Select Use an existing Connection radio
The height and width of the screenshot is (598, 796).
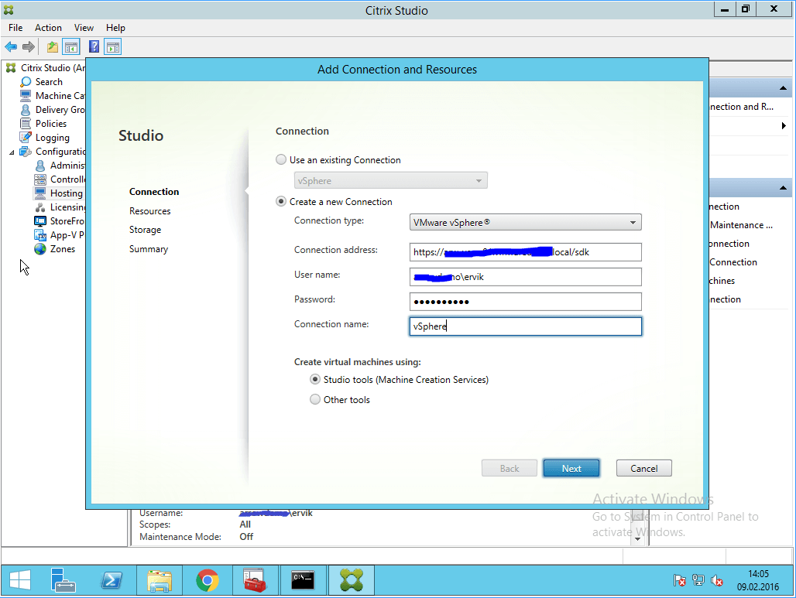point(281,160)
